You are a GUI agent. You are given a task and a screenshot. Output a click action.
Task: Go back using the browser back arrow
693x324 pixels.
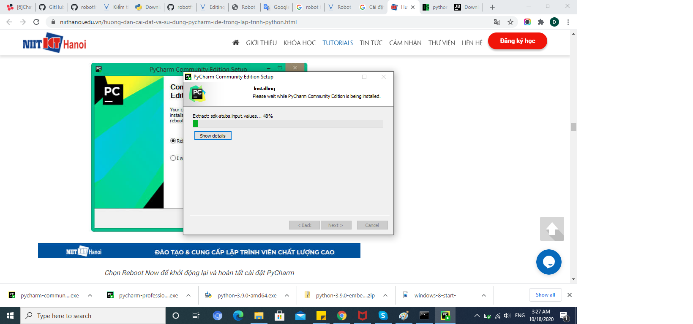click(x=9, y=22)
